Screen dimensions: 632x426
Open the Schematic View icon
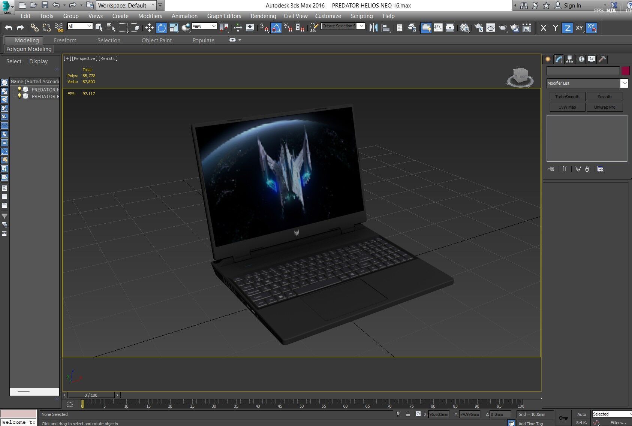pos(450,27)
